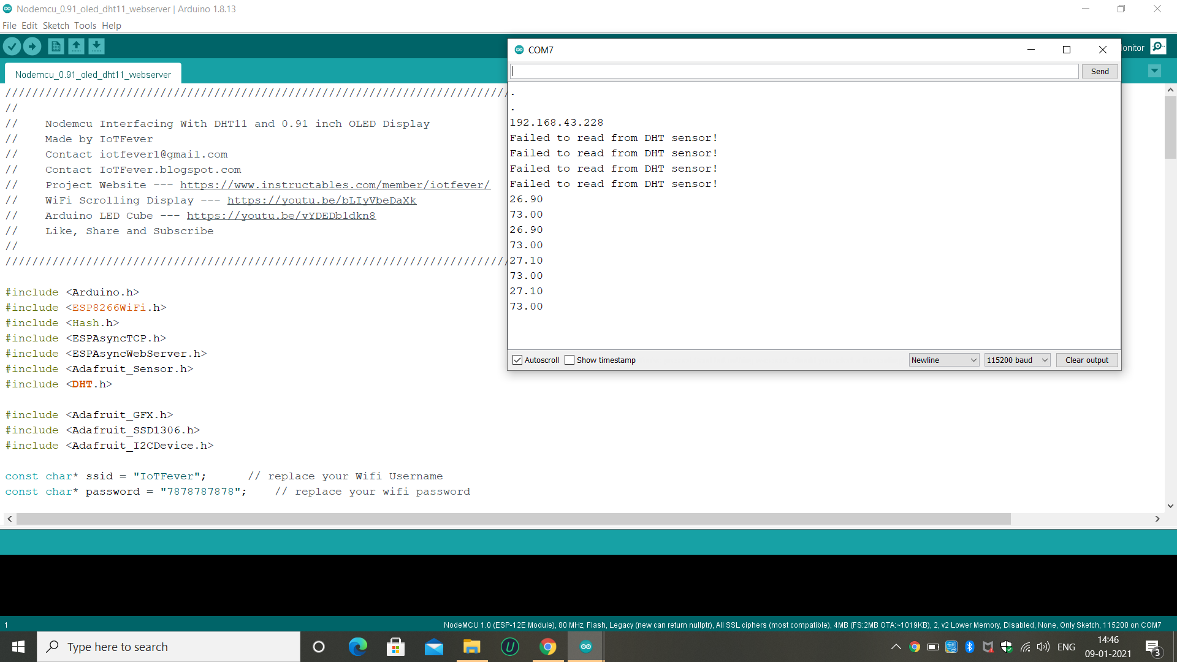Open the 115200 baud rate dropdown
The width and height of the screenshot is (1177, 662).
[x=1017, y=360]
